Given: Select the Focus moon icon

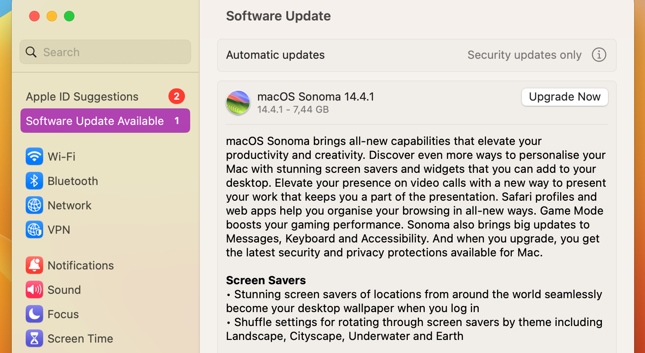Looking at the screenshot, I should pyautogui.click(x=34, y=314).
